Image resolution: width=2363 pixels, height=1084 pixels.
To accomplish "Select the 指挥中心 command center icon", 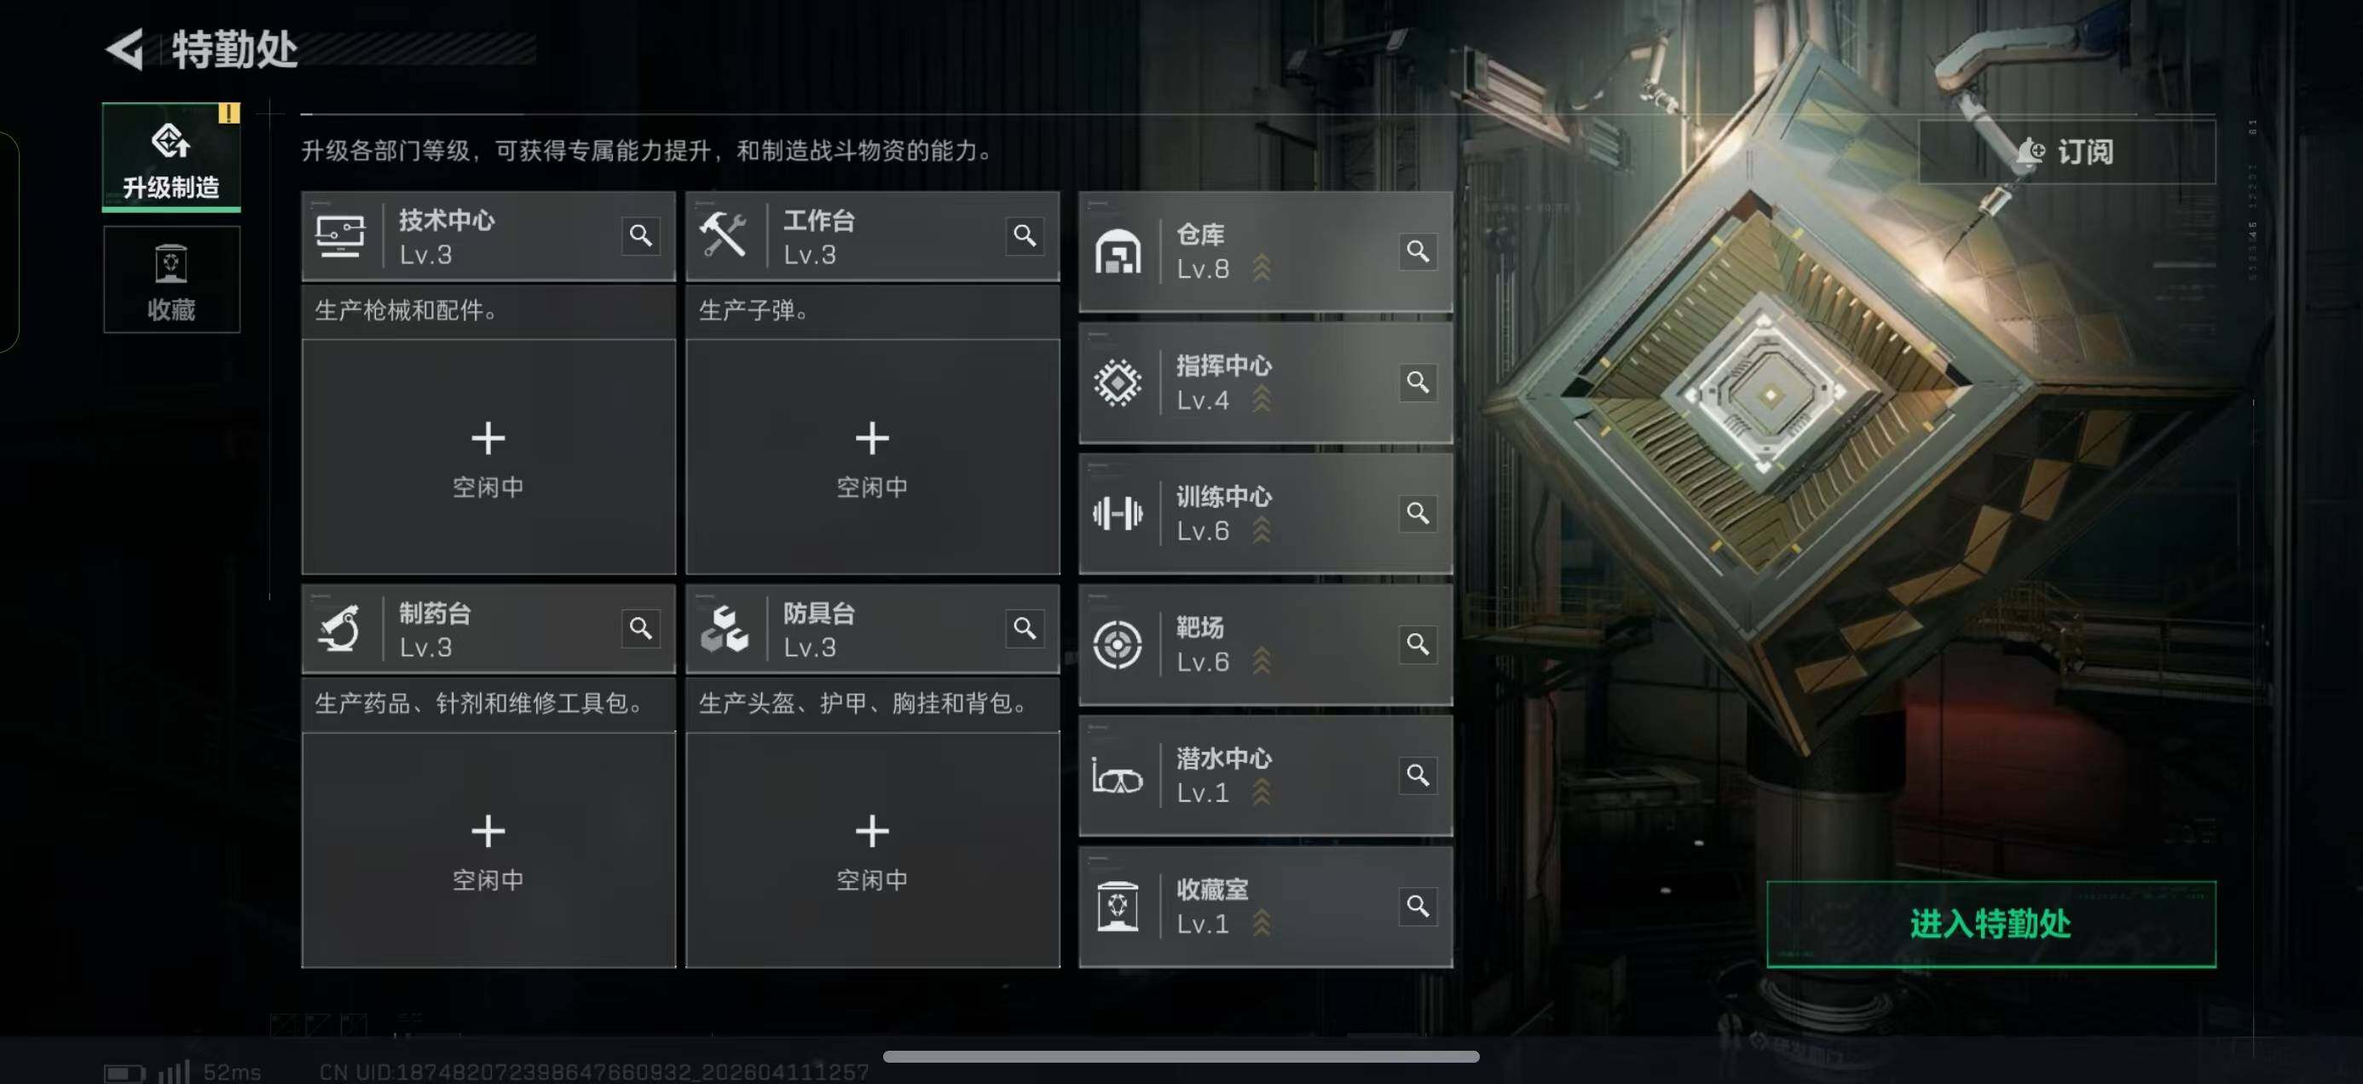I will click(1118, 383).
